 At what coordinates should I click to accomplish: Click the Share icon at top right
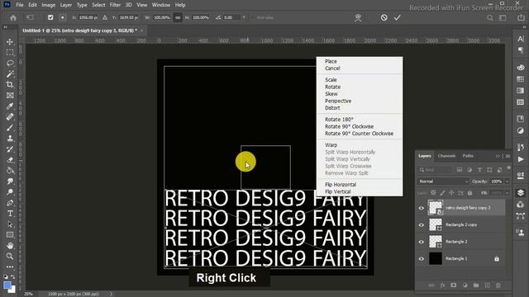(521, 18)
